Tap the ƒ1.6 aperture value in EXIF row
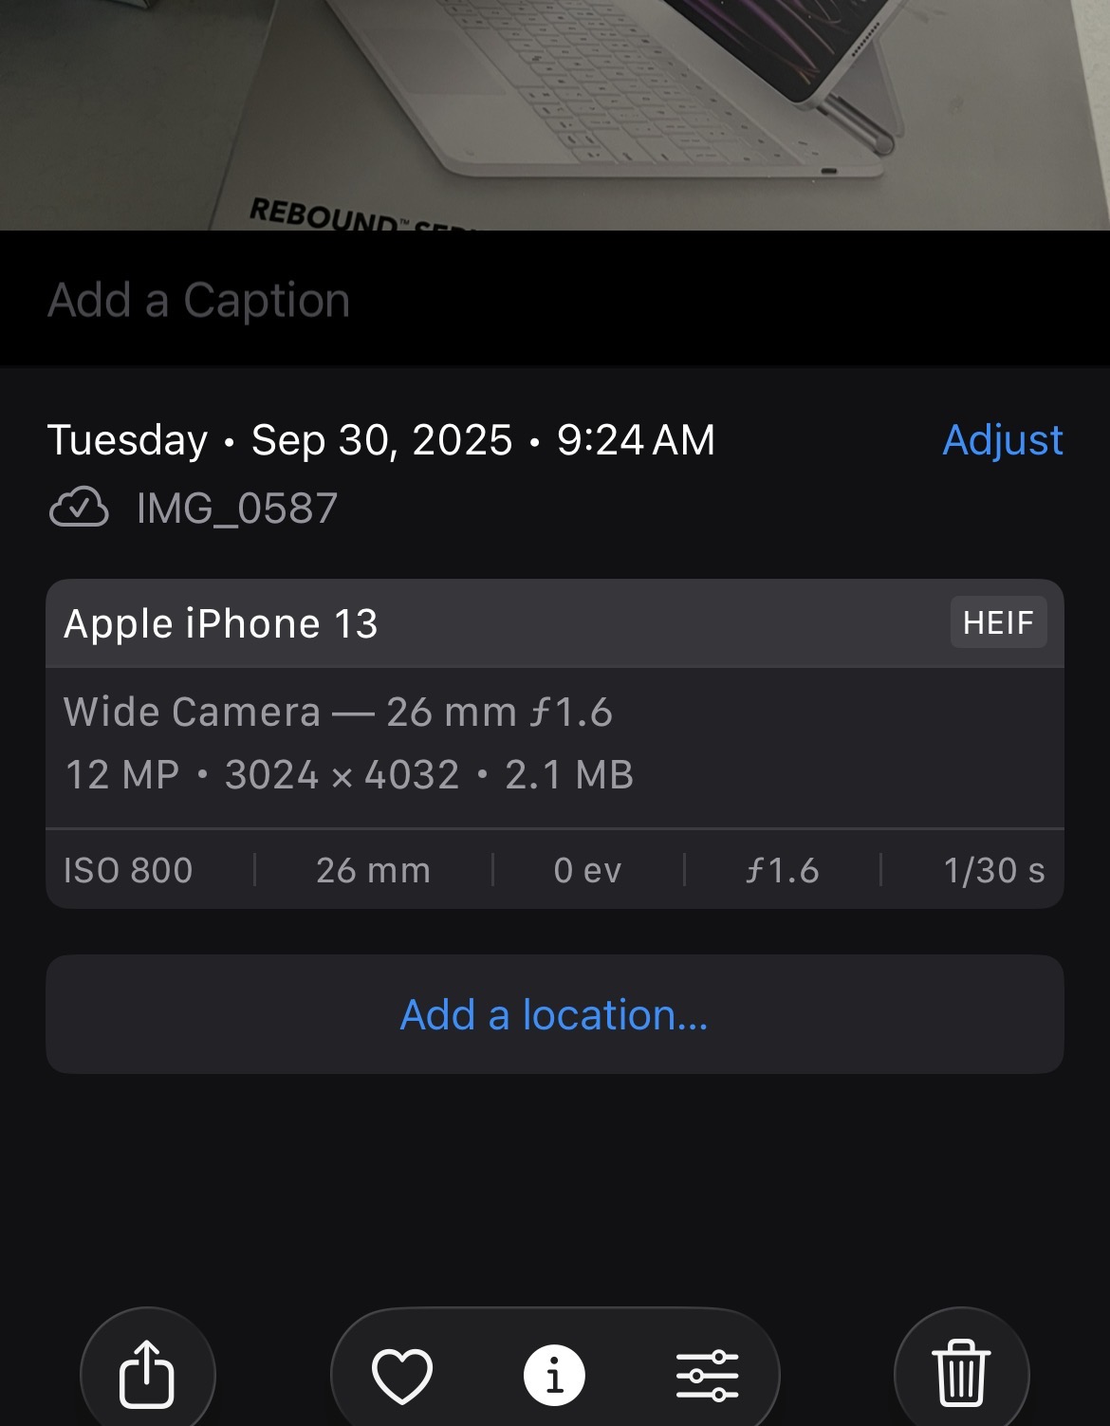The image size is (1110, 1426). point(782,870)
